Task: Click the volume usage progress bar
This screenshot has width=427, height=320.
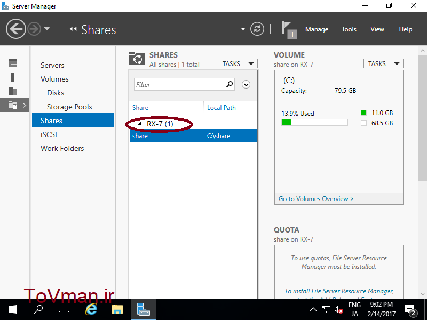Action: [314, 123]
